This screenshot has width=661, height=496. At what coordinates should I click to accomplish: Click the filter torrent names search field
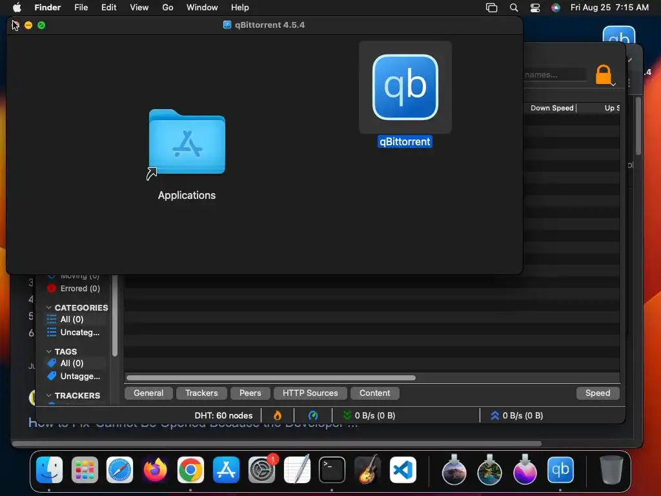(x=554, y=75)
